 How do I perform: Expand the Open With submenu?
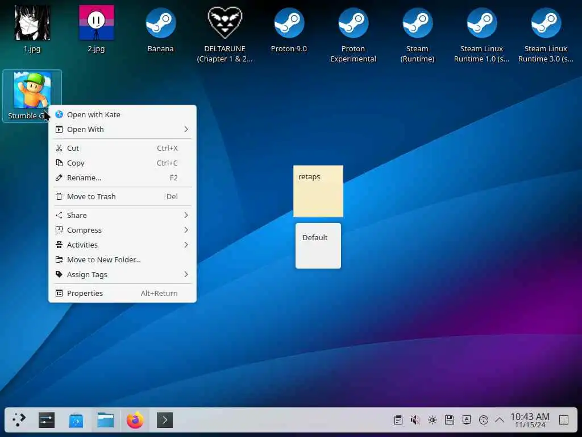[x=123, y=129]
